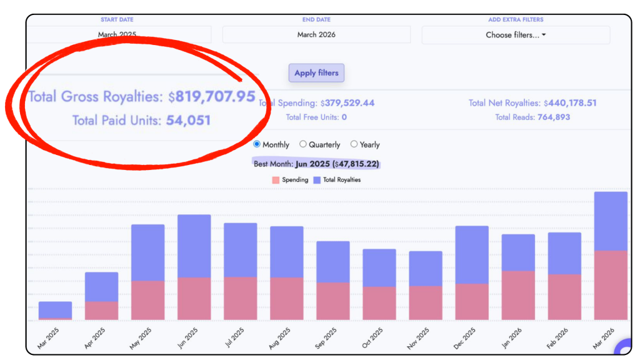The width and height of the screenshot is (640, 360).
Task: Click the Total Gross Royalties amount
Action: [215, 97]
